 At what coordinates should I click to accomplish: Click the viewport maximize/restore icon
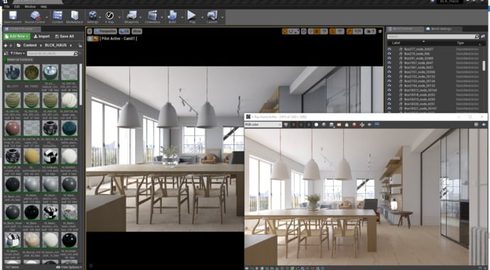(380, 31)
